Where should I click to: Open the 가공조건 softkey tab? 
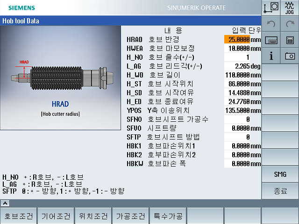(131, 216)
